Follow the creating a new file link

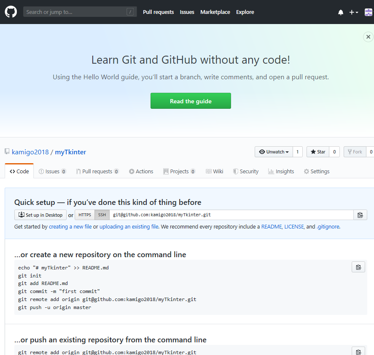[x=70, y=226]
